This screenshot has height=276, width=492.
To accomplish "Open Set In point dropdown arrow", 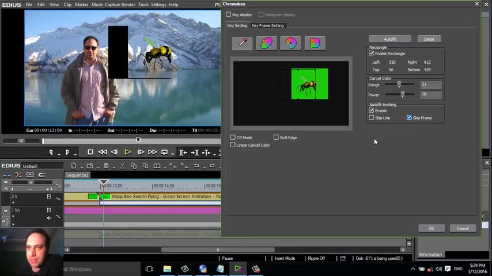I will click(59, 155).
